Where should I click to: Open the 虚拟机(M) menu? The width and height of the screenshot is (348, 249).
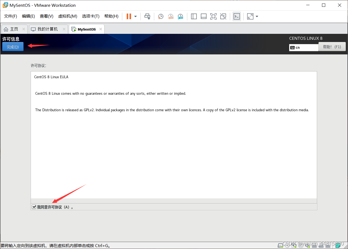click(68, 16)
